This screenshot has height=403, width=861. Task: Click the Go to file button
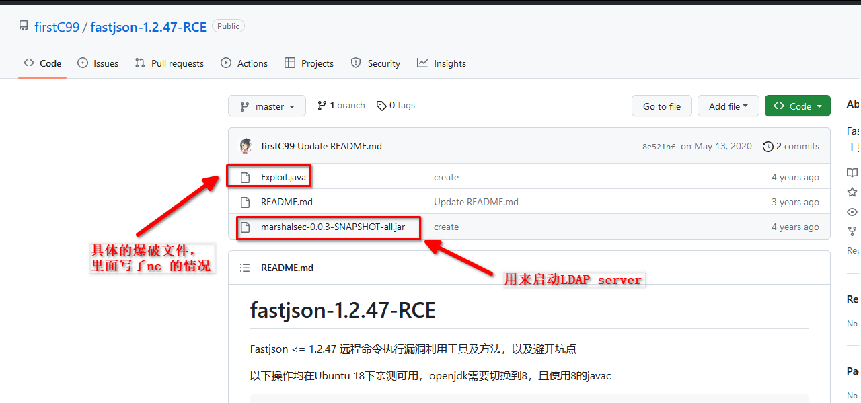pos(662,106)
